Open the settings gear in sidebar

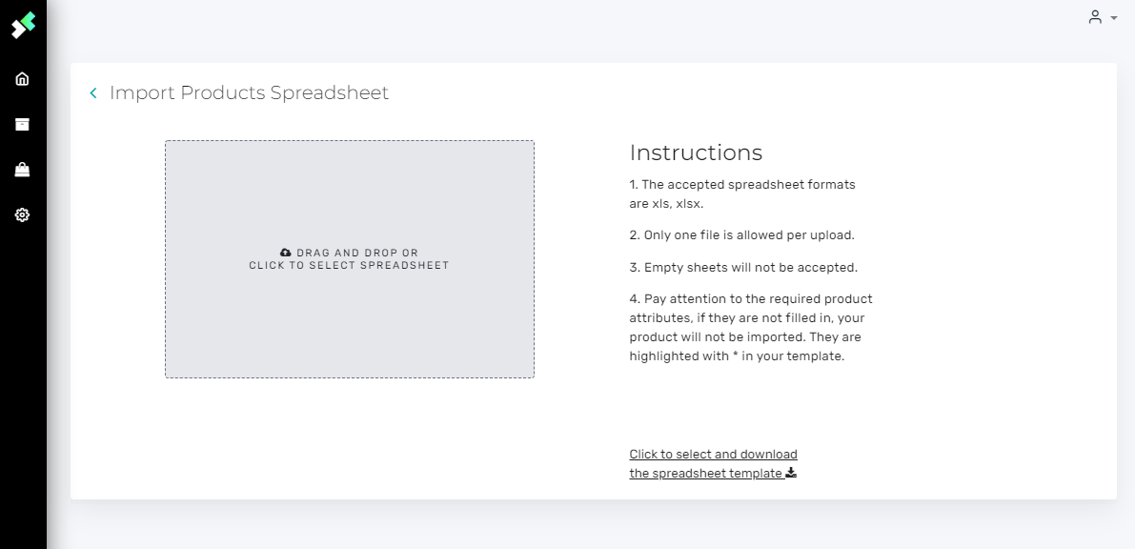click(23, 215)
